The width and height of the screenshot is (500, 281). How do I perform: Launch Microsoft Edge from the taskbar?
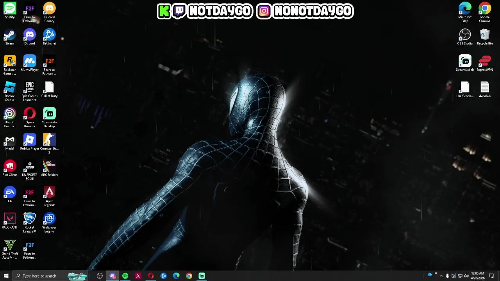coord(176,276)
